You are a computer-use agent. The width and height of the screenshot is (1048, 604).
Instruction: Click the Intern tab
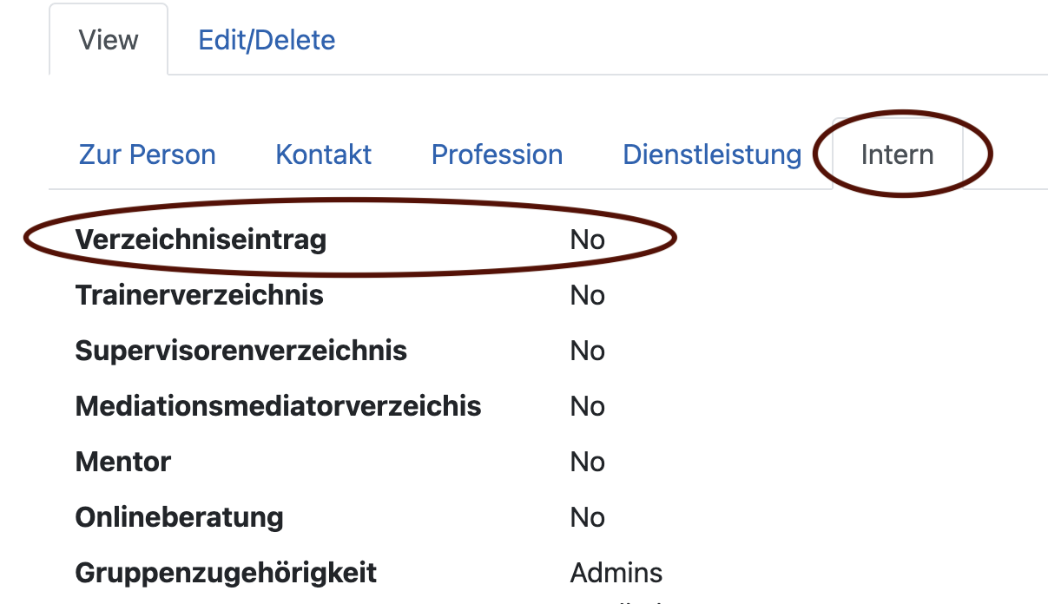tap(897, 154)
